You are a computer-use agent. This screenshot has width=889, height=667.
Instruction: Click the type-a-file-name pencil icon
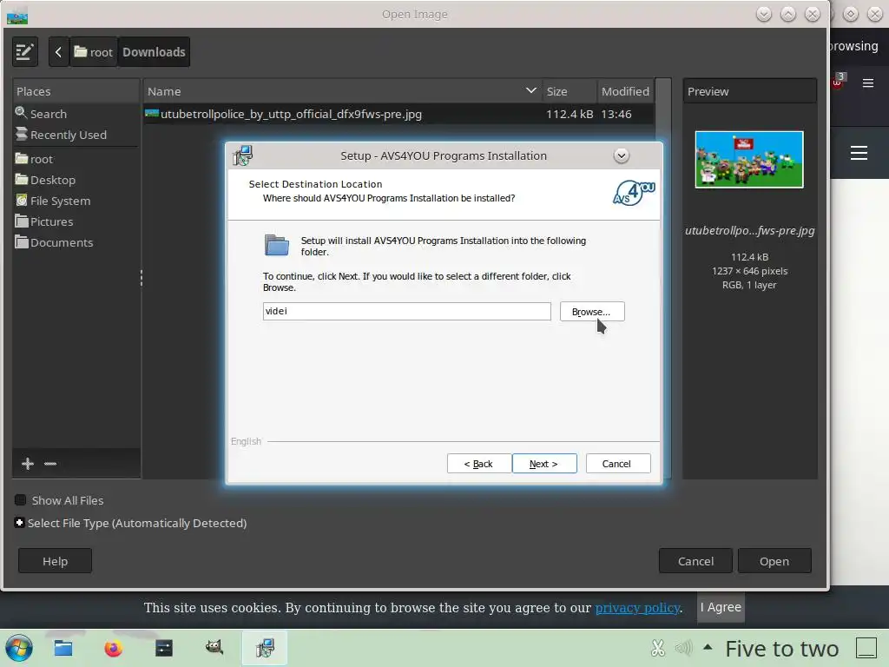coord(25,52)
